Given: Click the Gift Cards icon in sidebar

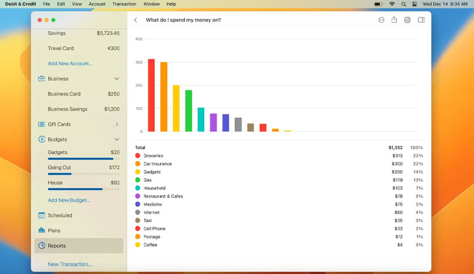Looking at the screenshot, I should (x=41, y=125).
